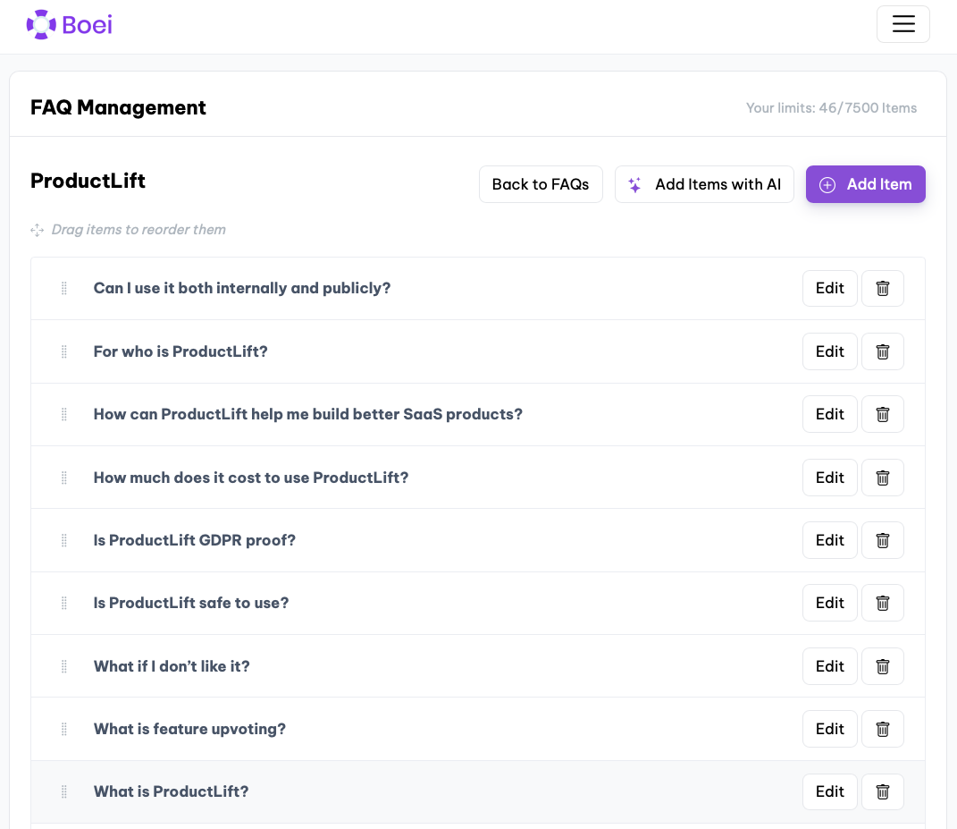957x829 pixels.
Task: Select 'How much does it cost to use ProductLift?'
Action: (x=251, y=478)
